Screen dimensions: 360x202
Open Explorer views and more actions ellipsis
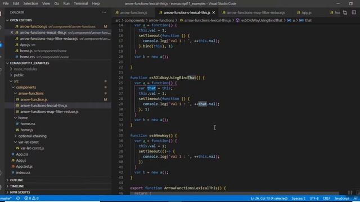coord(104,12)
